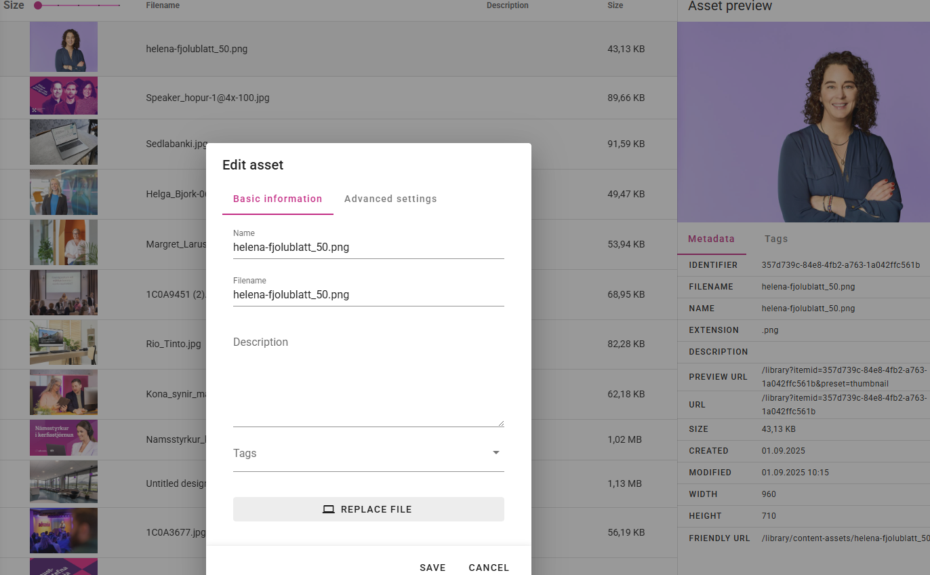Select the Rio_Tinto.jpg thumbnail
Screen dimensions: 930x575
click(64, 343)
